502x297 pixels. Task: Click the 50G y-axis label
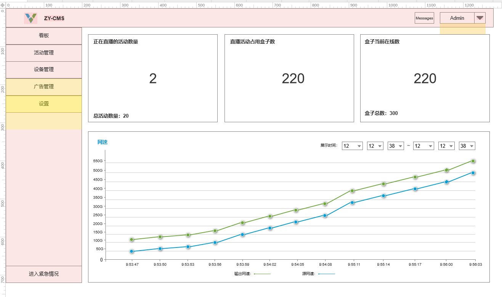coord(99,249)
